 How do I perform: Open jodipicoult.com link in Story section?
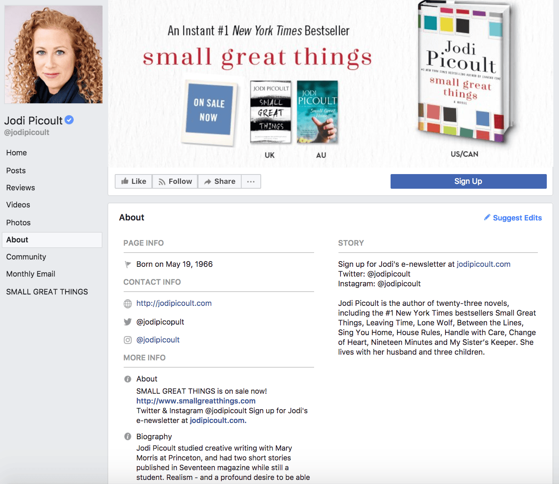pos(483,264)
